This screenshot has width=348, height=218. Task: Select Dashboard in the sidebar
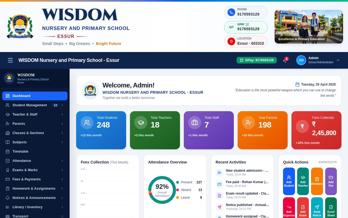[35, 96]
